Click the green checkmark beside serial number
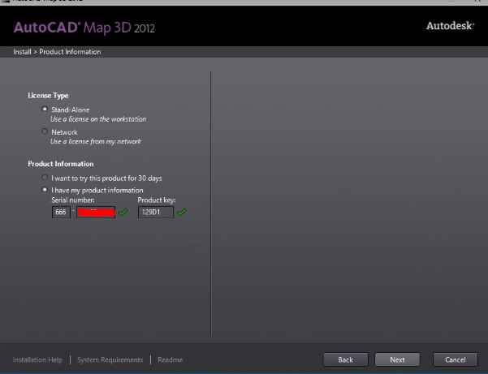This screenshot has height=374, width=488. (123, 212)
